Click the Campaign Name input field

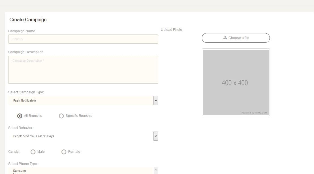tap(83, 39)
